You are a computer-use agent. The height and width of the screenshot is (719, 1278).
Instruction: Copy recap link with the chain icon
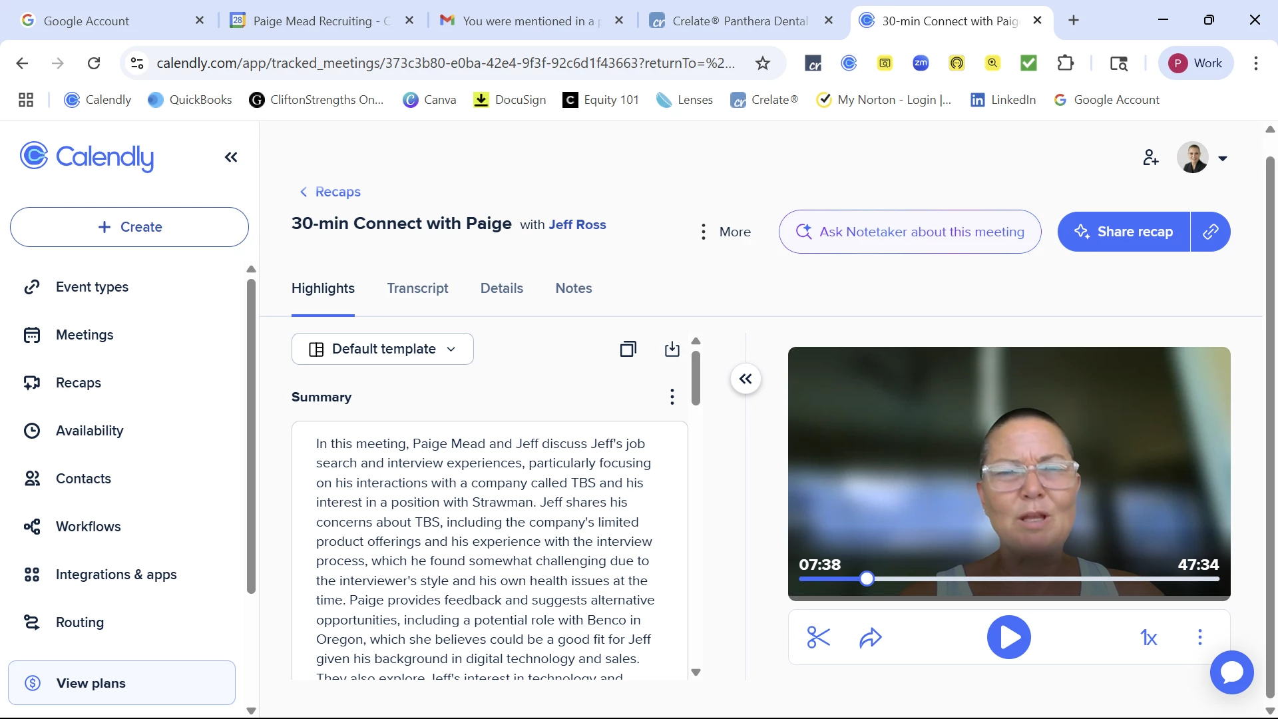click(x=1211, y=232)
